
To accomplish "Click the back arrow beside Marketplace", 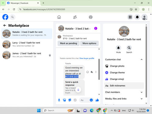I will click(5, 25).
